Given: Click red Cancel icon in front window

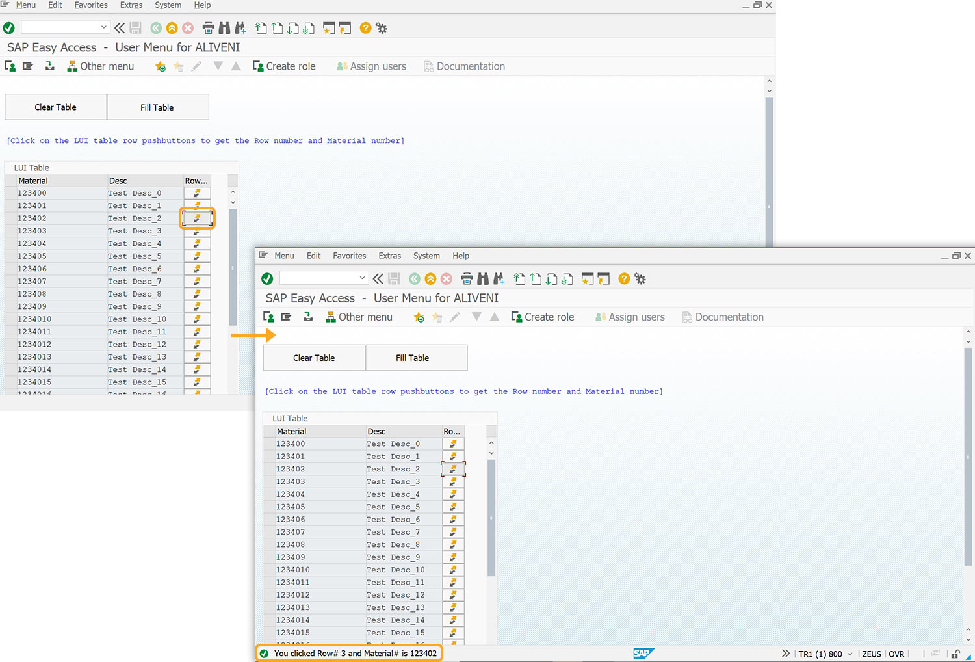Looking at the screenshot, I should tap(447, 279).
